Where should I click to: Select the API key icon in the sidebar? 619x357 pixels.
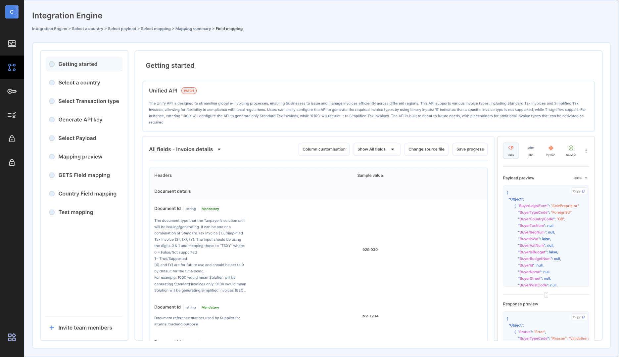coord(12,91)
